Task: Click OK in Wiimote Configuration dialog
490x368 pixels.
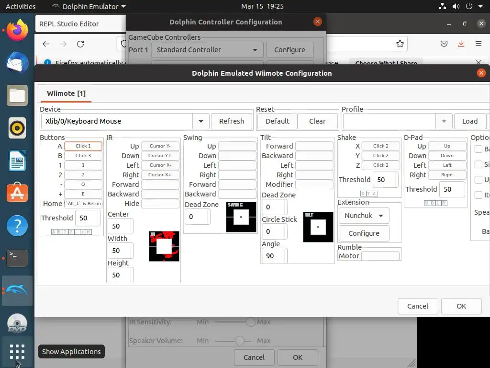Action: point(461,306)
